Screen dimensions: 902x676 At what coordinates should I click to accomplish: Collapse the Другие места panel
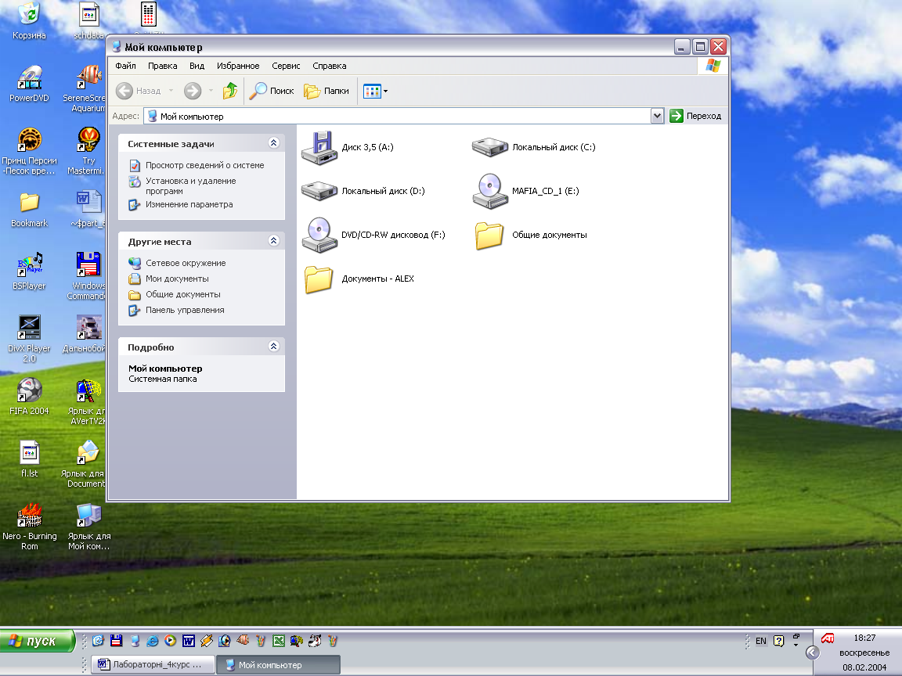(274, 241)
